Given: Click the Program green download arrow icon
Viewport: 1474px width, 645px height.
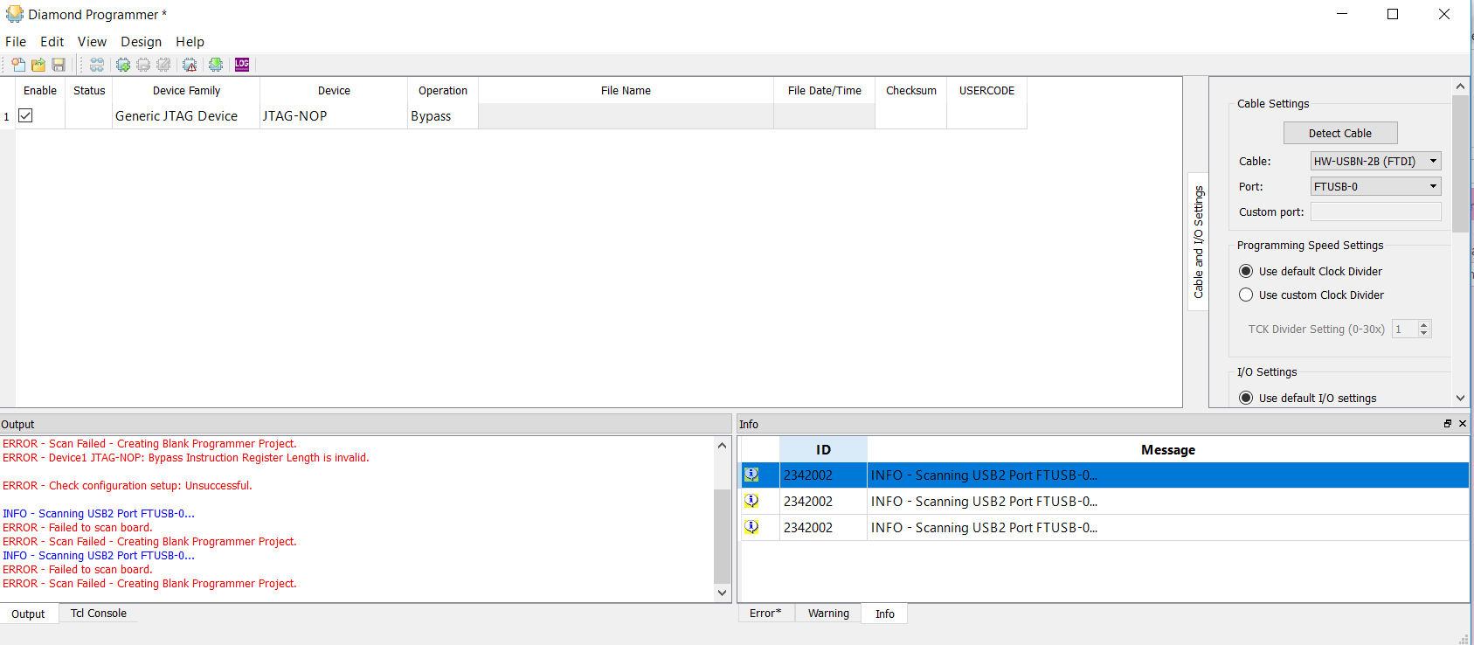Looking at the screenshot, I should click(x=216, y=65).
